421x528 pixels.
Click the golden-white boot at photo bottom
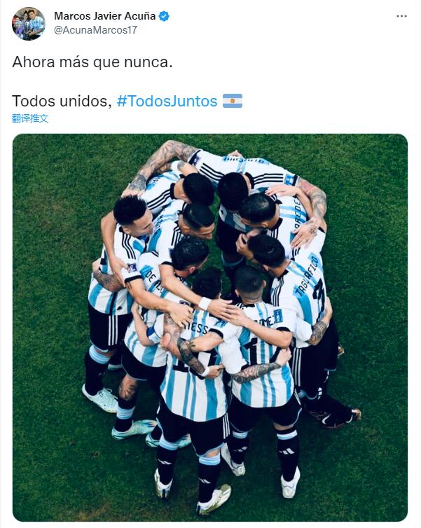214,499
